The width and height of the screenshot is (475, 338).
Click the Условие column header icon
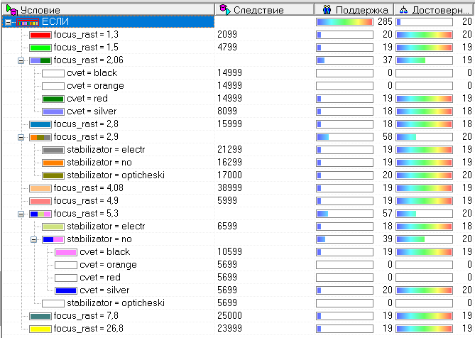(10, 10)
